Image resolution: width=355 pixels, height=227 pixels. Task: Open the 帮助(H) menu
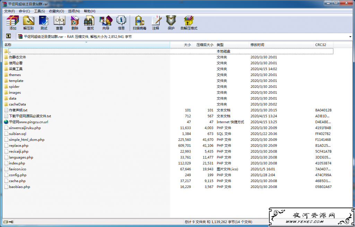pos(90,11)
